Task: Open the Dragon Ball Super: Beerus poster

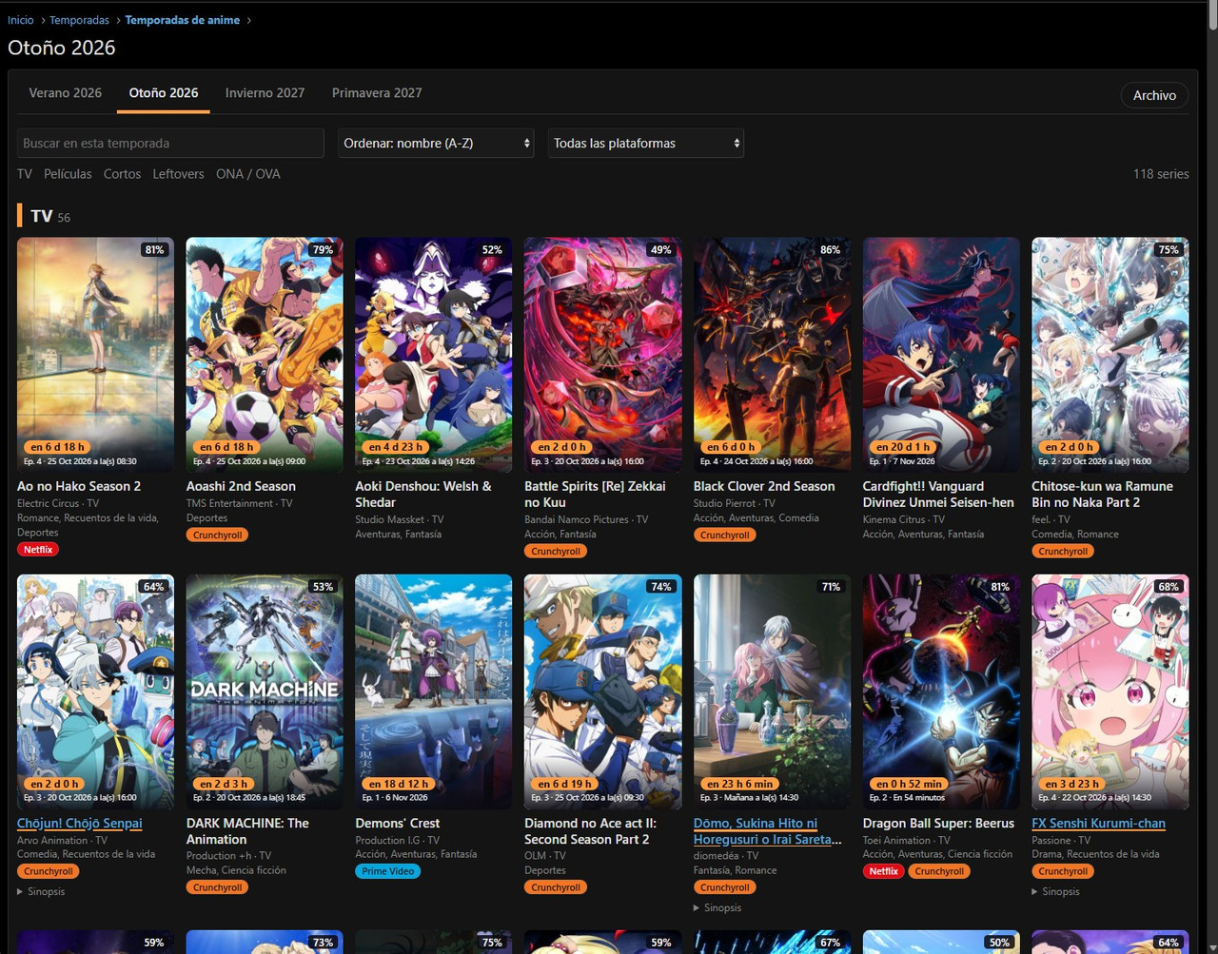Action: coord(941,691)
